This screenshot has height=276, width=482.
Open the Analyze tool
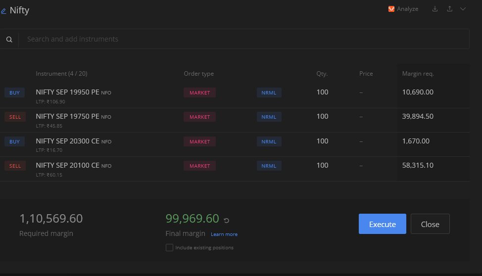pos(403,9)
